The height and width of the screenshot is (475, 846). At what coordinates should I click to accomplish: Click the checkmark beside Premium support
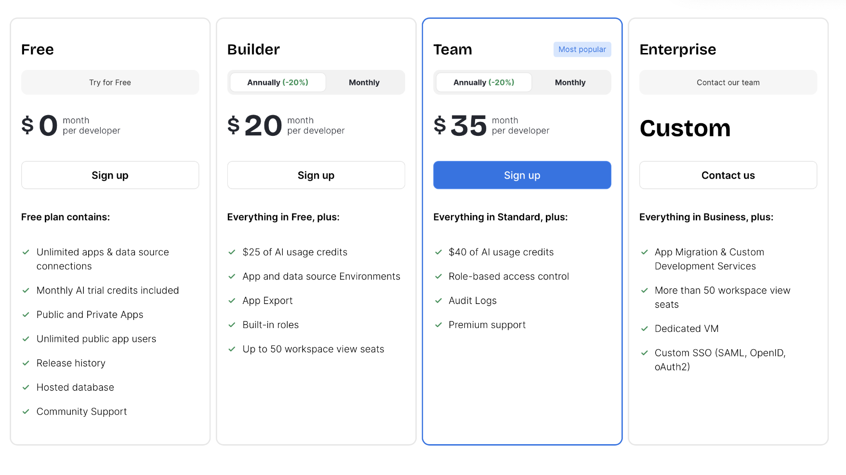438,325
